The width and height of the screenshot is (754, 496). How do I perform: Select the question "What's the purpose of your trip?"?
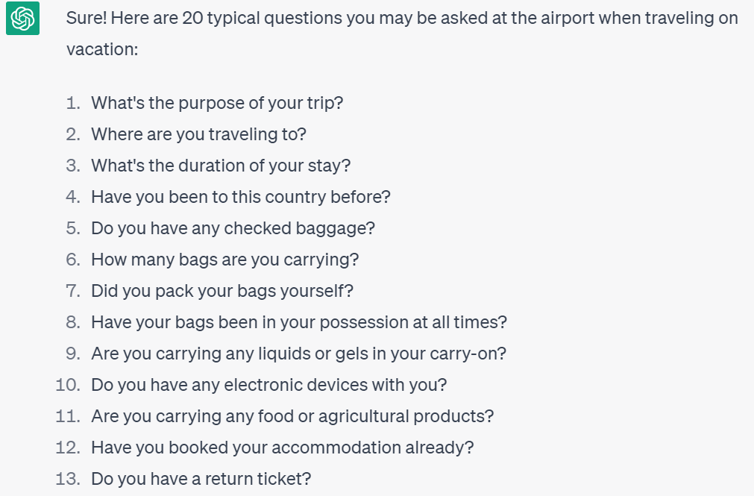point(217,103)
